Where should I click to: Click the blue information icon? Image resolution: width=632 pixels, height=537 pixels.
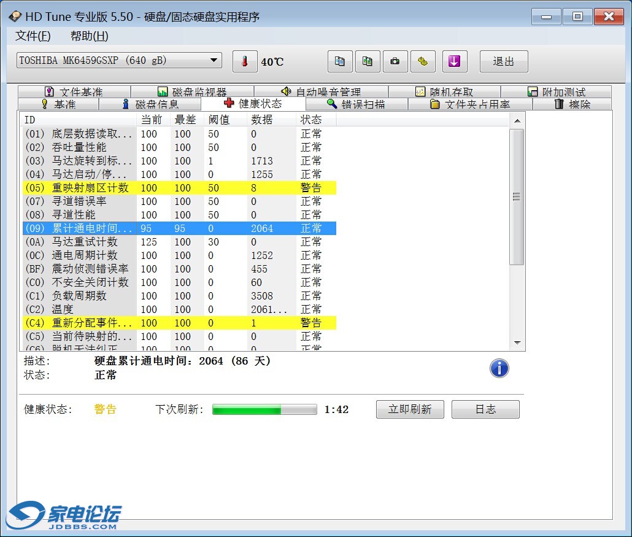pyautogui.click(x=499, y=368)
